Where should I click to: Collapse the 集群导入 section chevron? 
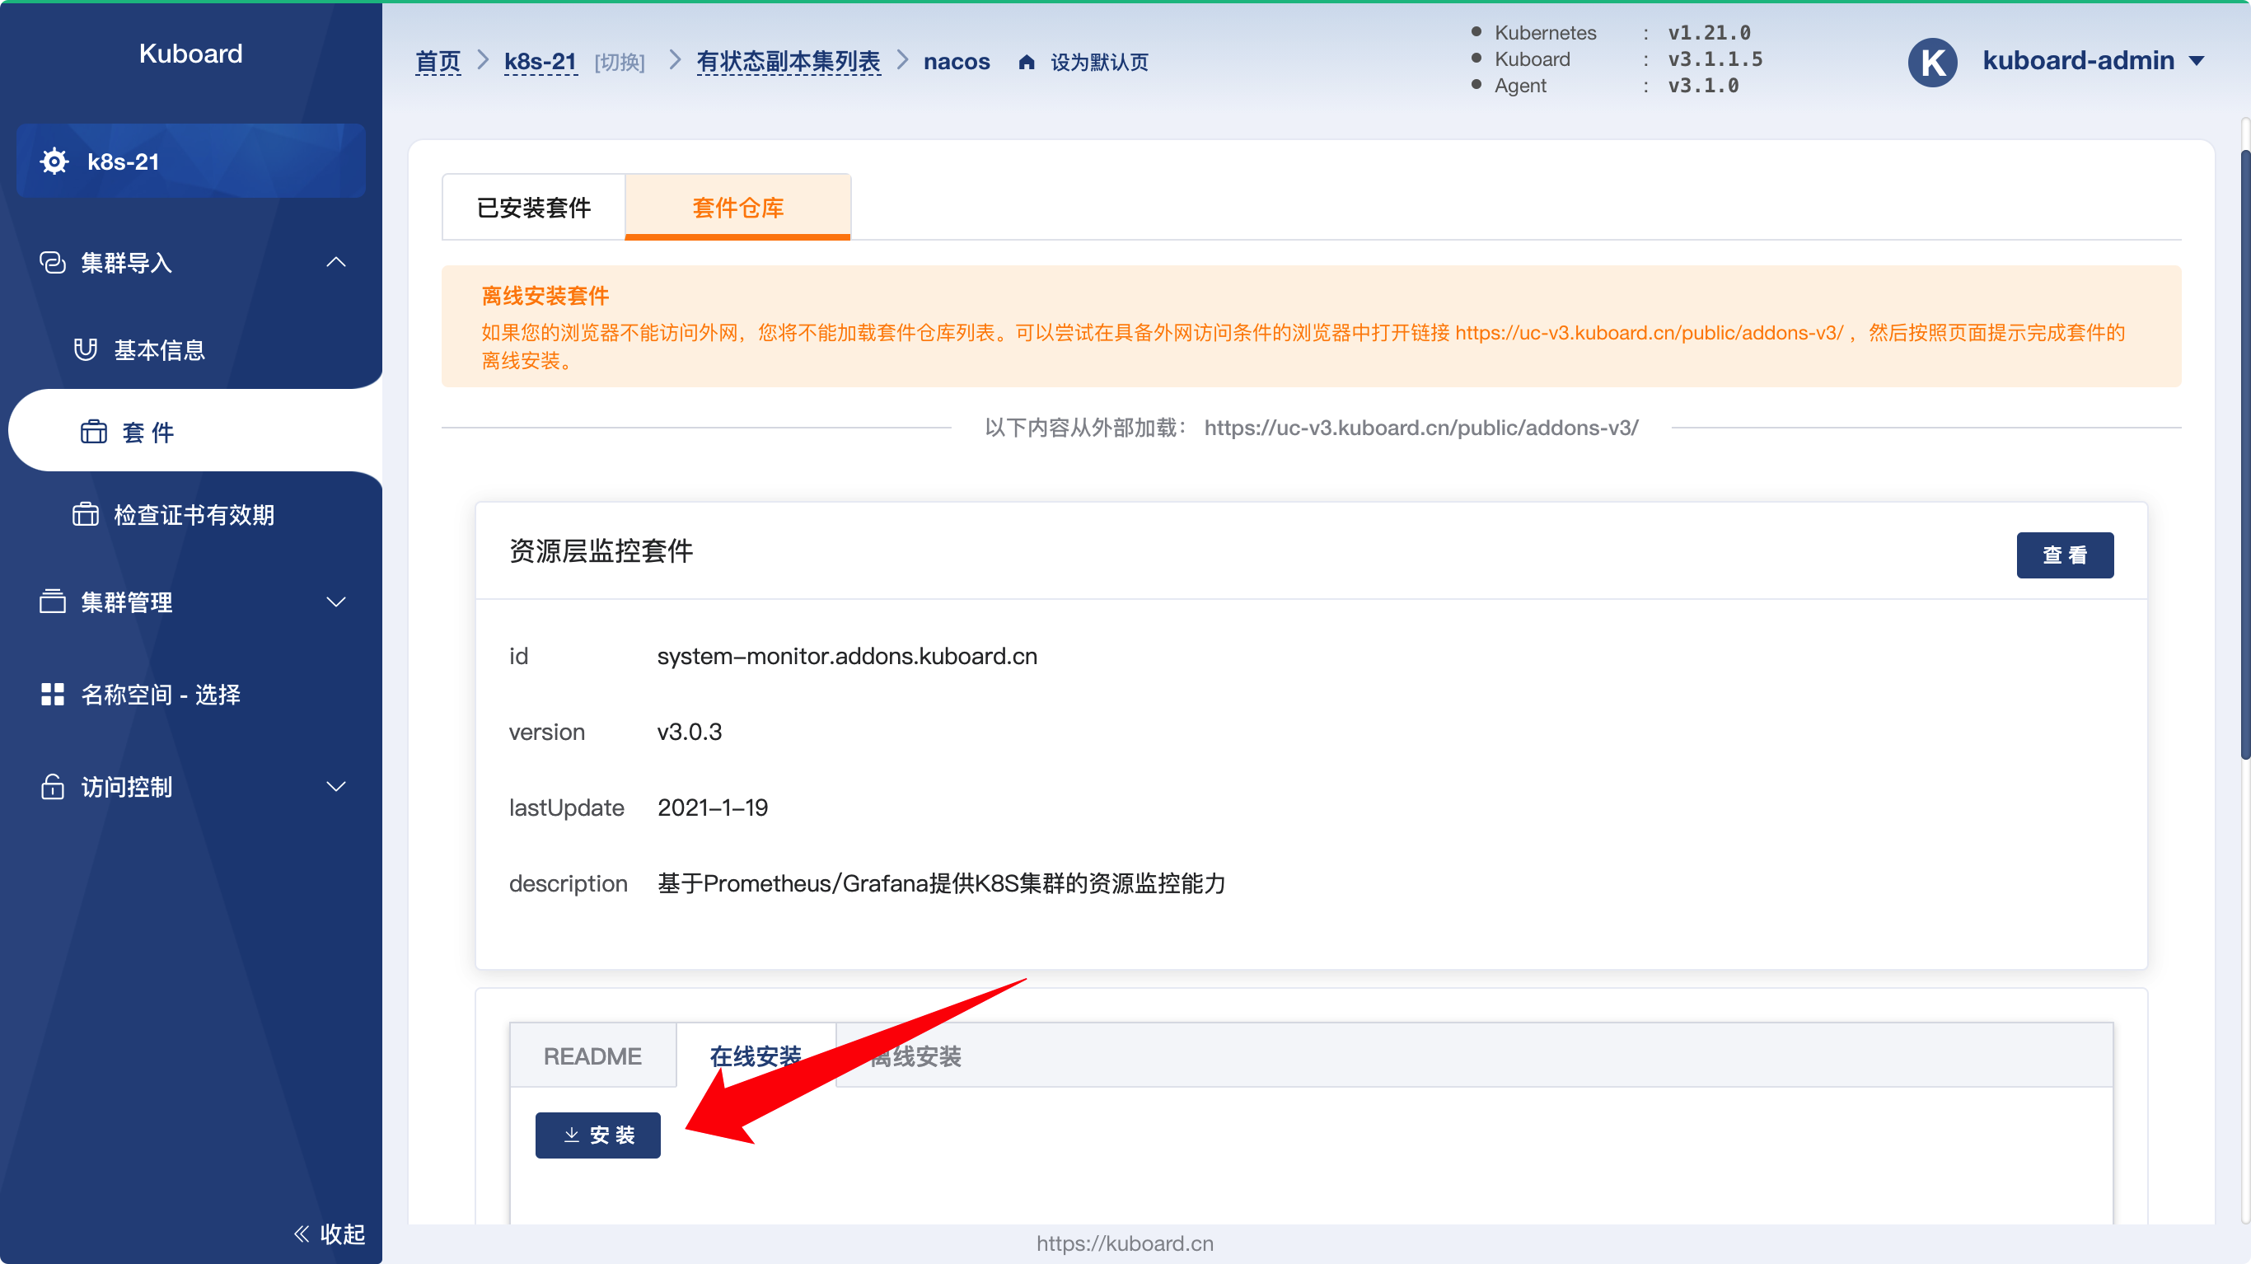click(335, 262)
